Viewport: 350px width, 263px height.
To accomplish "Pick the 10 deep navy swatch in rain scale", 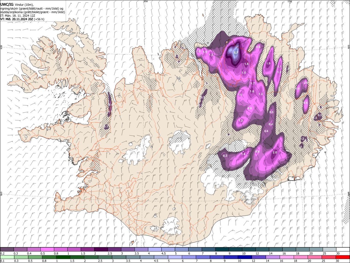I will tap(246, 257).
